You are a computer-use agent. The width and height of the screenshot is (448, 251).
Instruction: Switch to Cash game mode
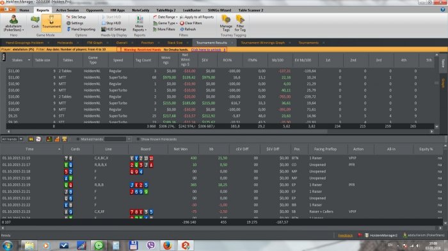(x=35, y=22)
